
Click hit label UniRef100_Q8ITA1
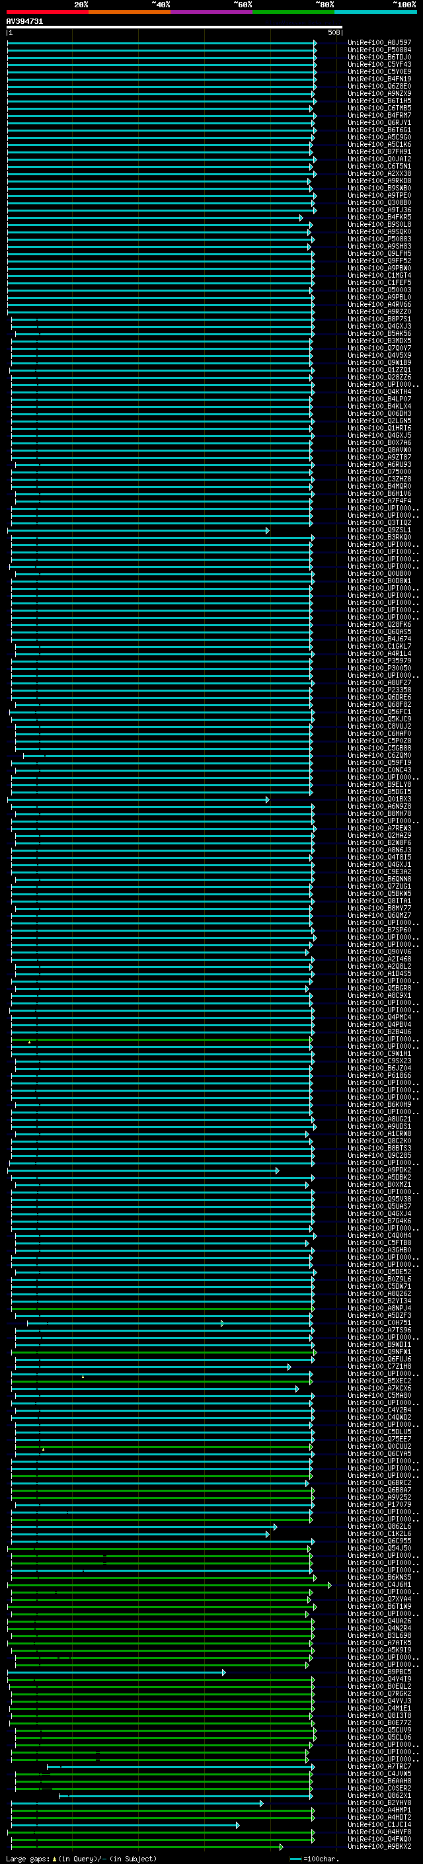coord(379,901)
